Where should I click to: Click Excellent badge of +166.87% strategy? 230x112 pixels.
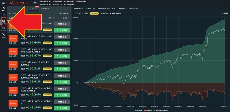(47, 56)
